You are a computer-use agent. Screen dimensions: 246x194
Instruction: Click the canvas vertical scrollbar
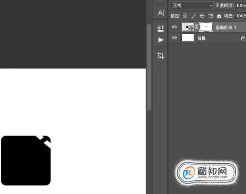149,67
